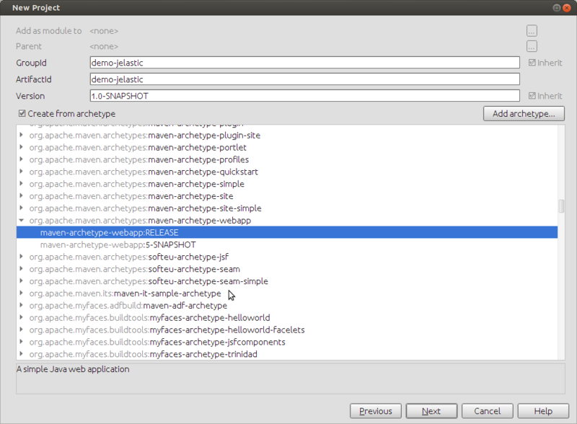Select the softeu-archetype-jsf row text

pos(129,257)
